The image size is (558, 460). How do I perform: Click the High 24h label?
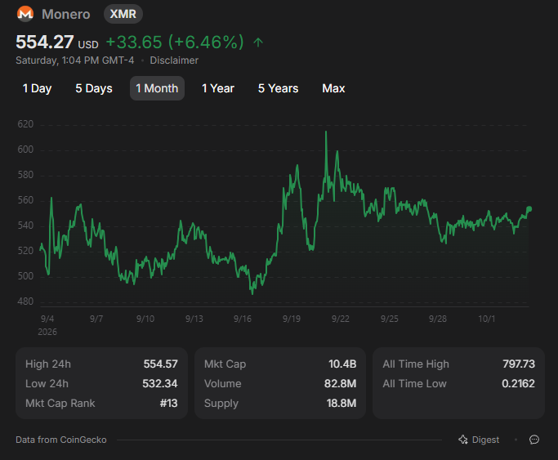point(48,364)
